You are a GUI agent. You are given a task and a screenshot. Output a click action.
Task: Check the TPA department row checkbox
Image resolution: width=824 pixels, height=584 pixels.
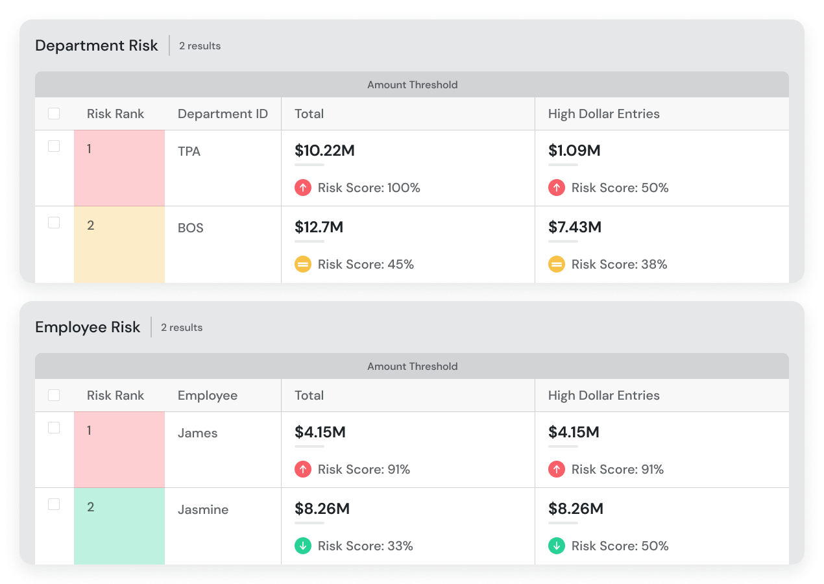[x=54, y=146]
